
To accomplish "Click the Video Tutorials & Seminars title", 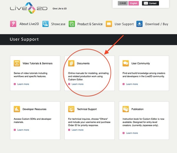I will (x=37, y=63).
